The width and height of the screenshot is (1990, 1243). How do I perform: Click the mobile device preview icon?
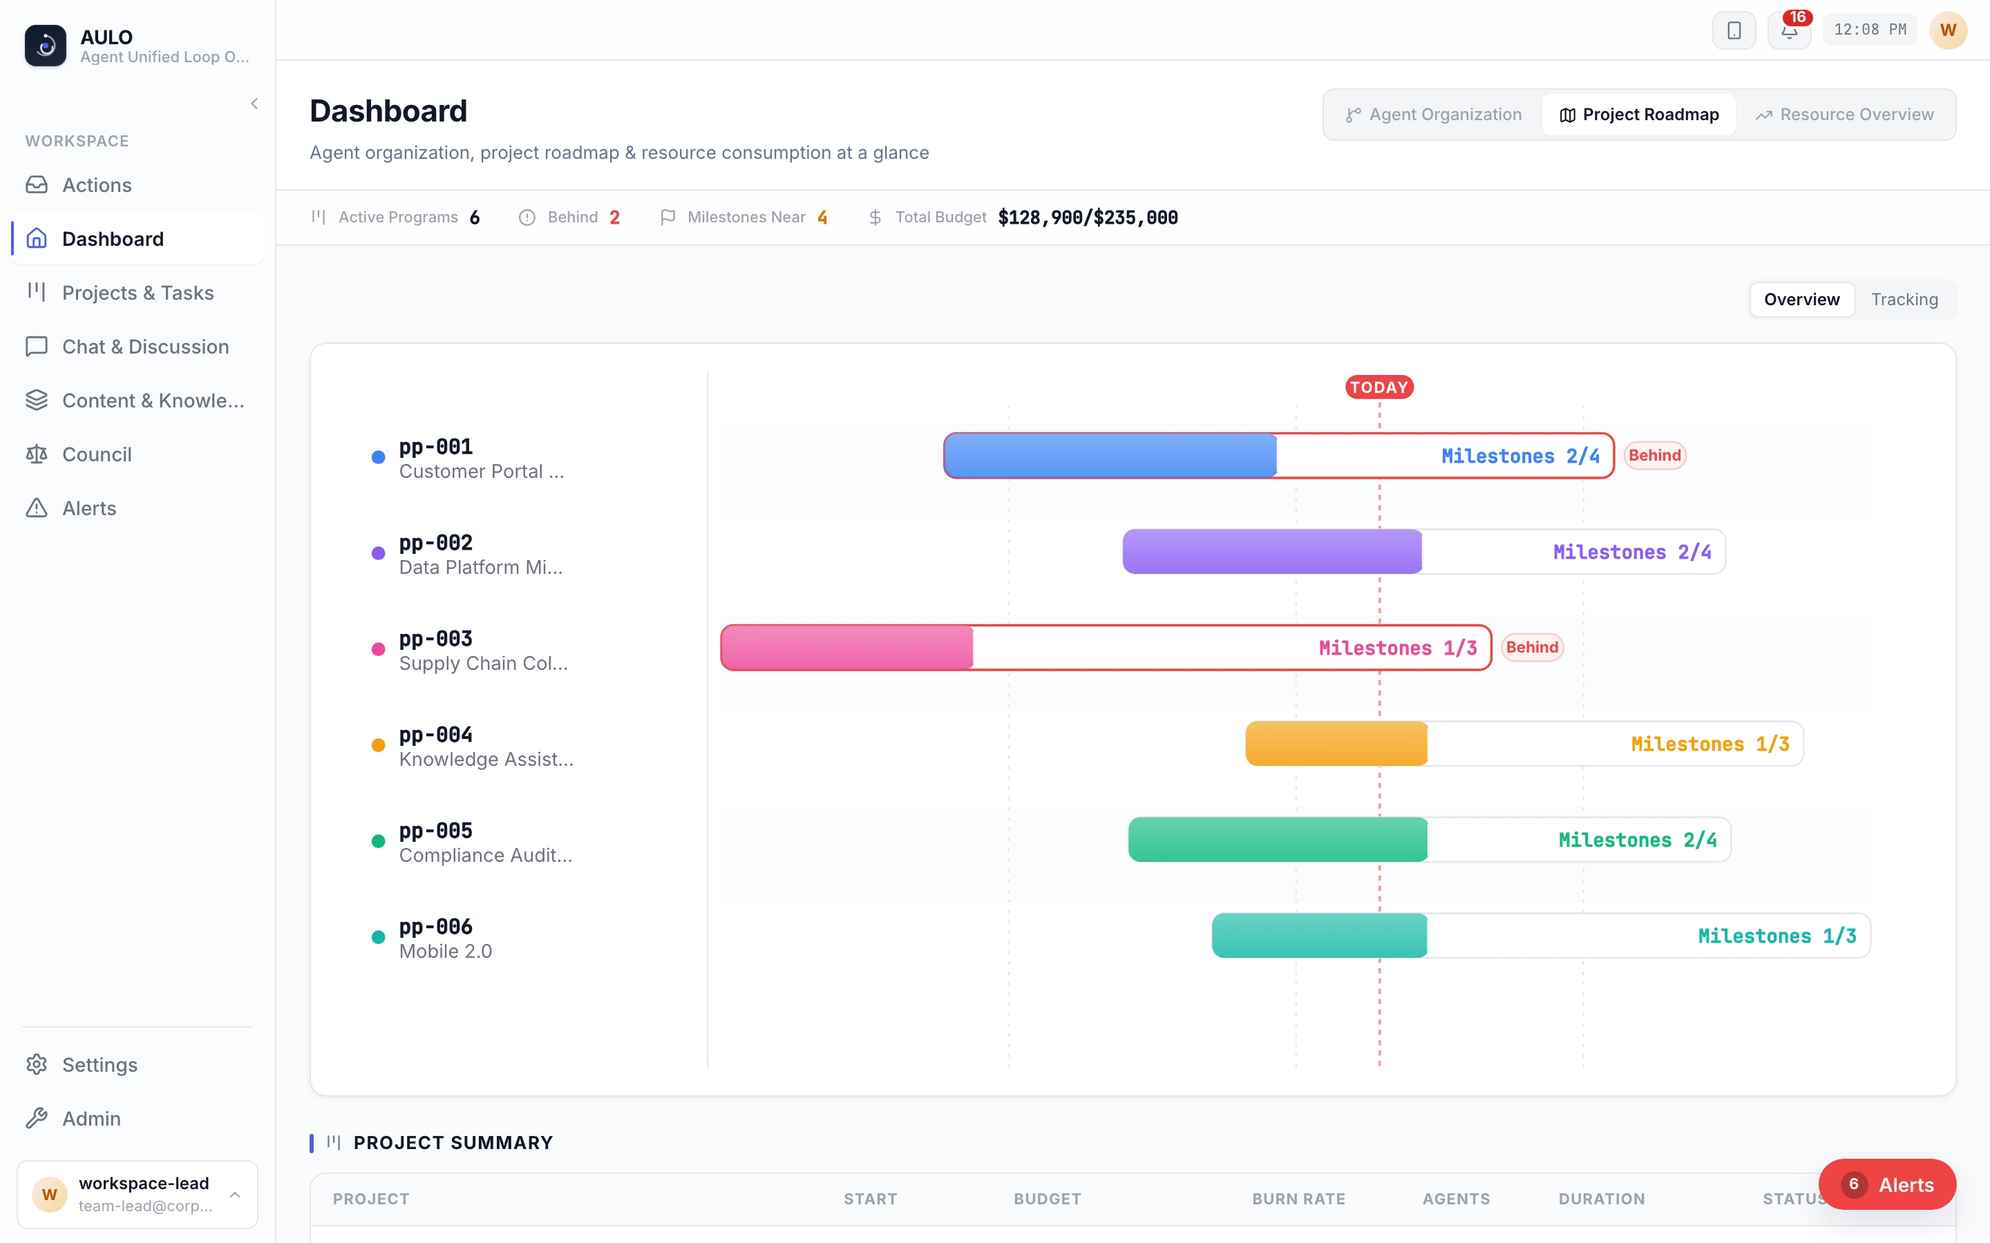point(1734,30)
